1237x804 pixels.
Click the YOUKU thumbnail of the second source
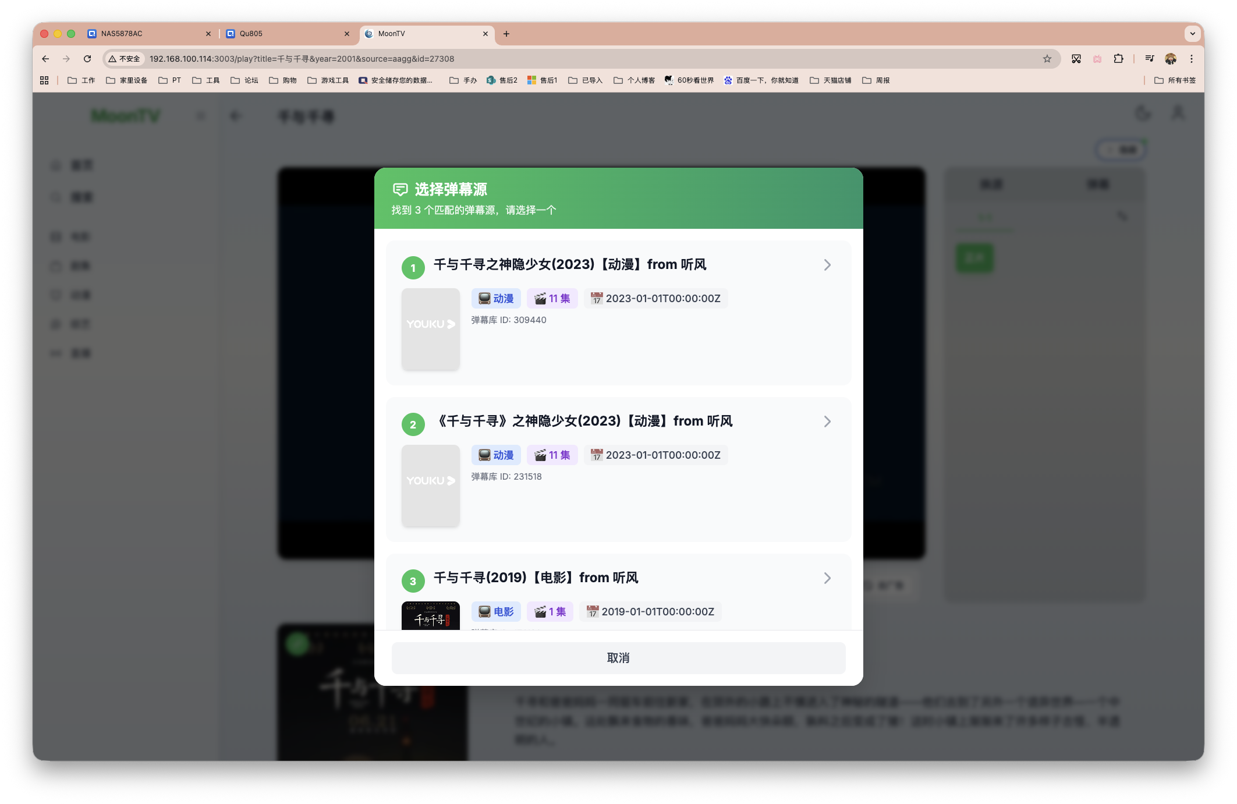430,486
